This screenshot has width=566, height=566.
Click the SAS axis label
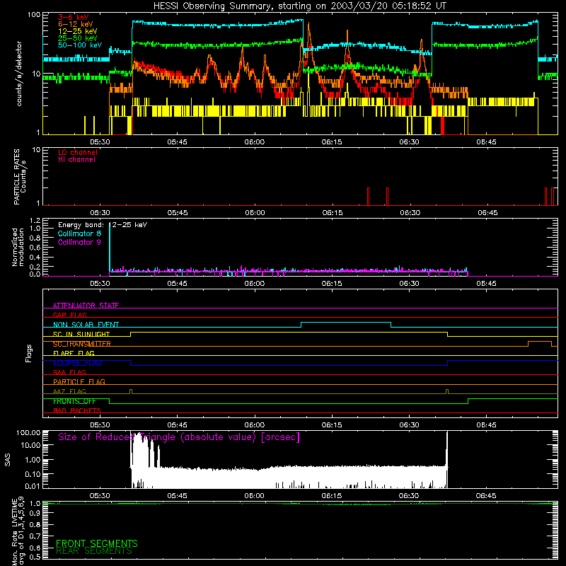(x=8, y=460)
